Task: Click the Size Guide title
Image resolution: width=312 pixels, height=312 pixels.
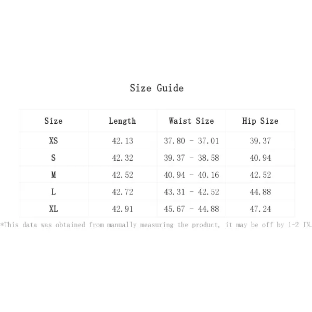Action: coord(157,88)
